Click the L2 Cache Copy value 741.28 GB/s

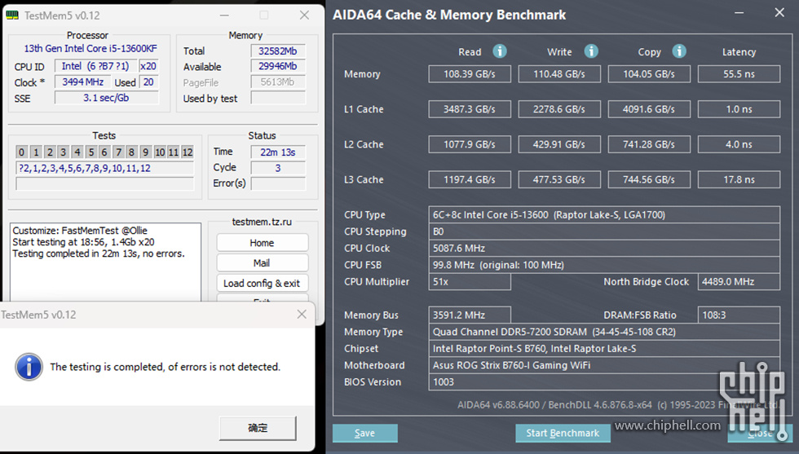click(x=649, y=144)
